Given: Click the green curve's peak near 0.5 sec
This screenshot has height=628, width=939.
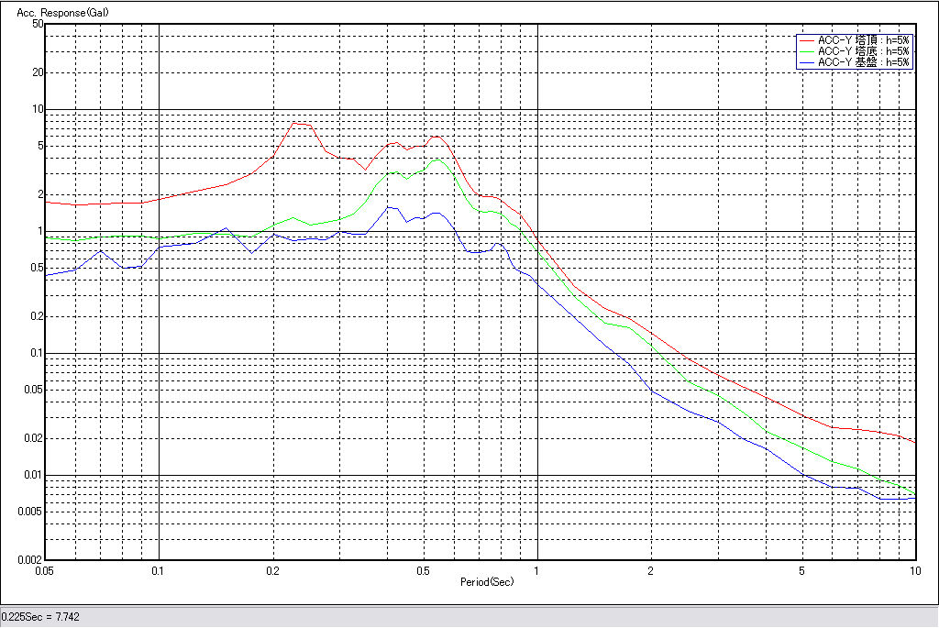Looking at the screenshot, I should pos(437,160).
